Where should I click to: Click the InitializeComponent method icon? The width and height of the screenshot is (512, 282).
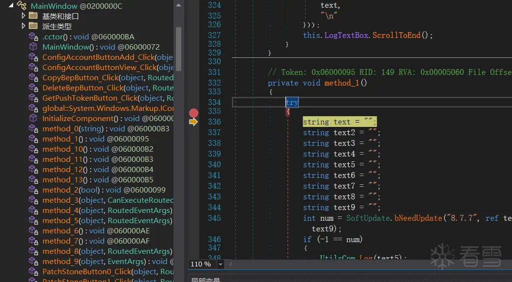(x=33, y=118)
